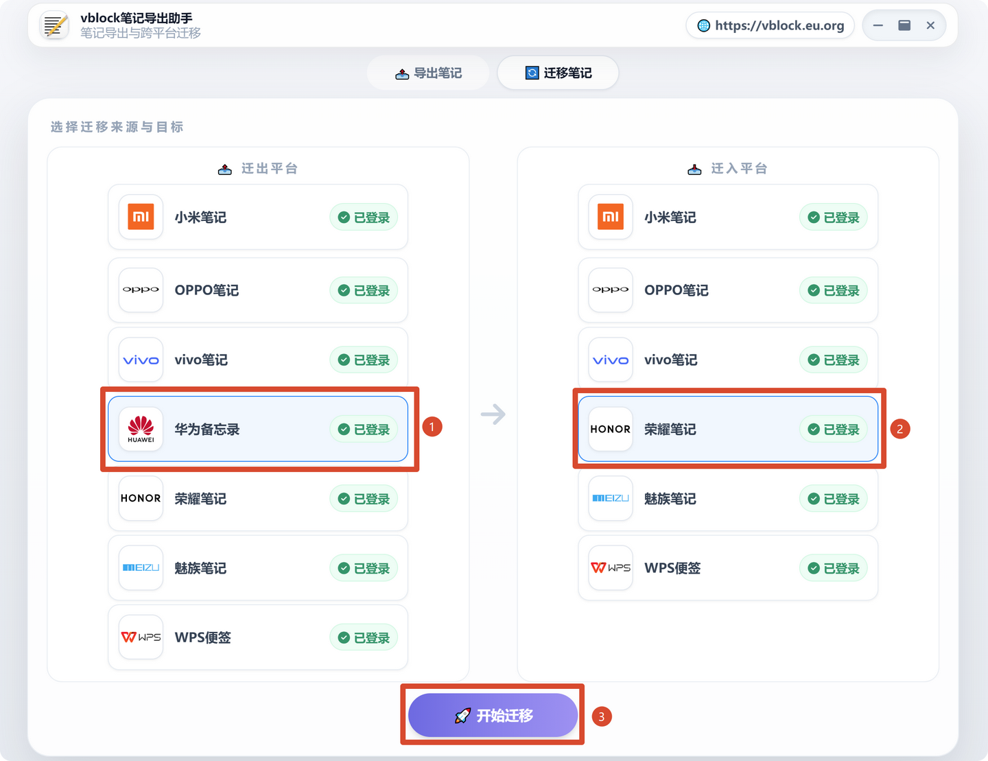Click 已登录 badge on target 荣耀笔记
Screen dimensions: 988x761
(834, 430)
